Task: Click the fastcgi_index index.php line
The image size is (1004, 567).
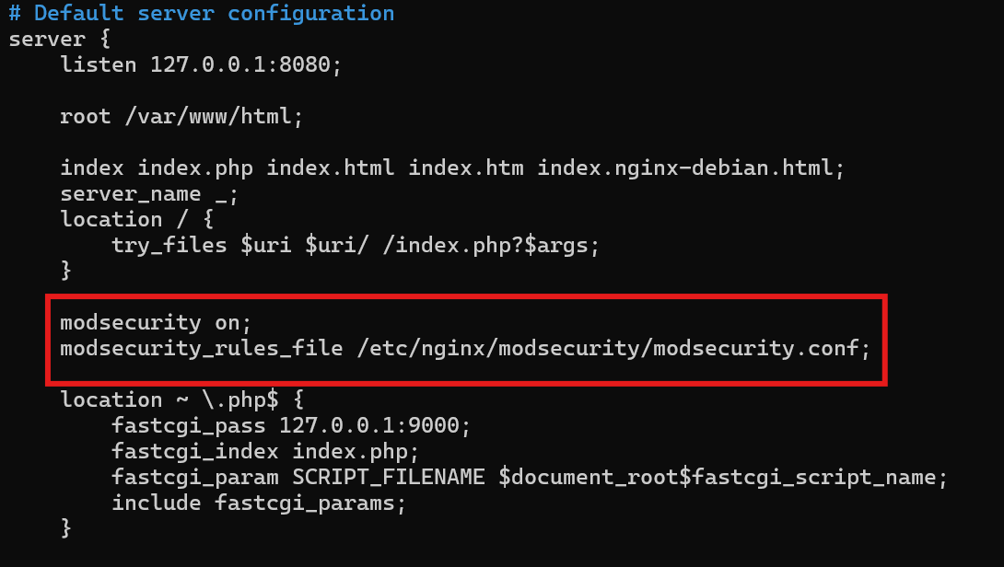Action: click(265, 452)
